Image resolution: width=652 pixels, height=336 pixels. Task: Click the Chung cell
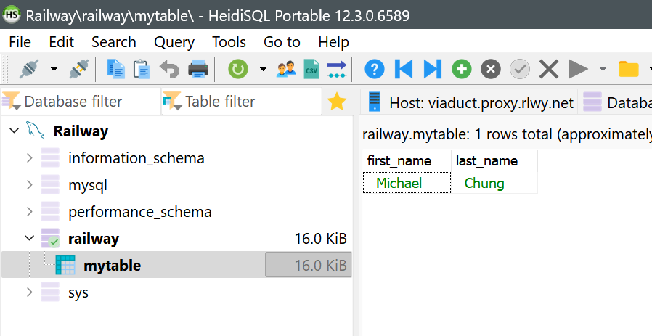(494, 183)
